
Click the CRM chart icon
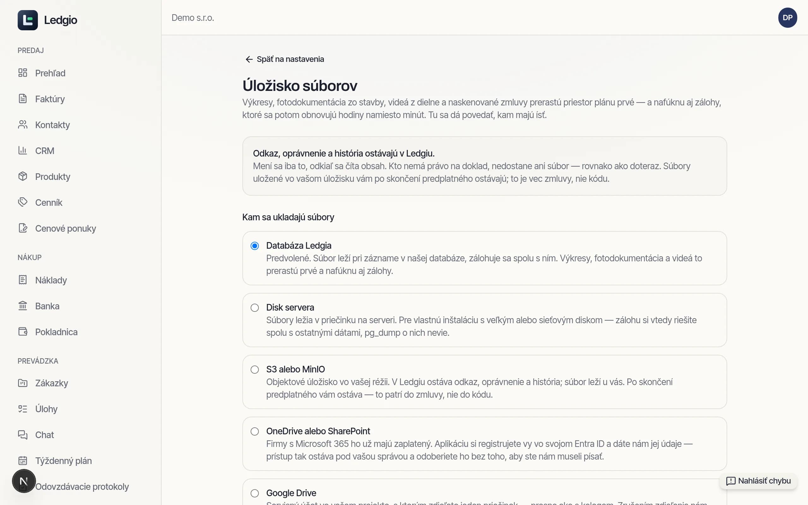(23, 151)
